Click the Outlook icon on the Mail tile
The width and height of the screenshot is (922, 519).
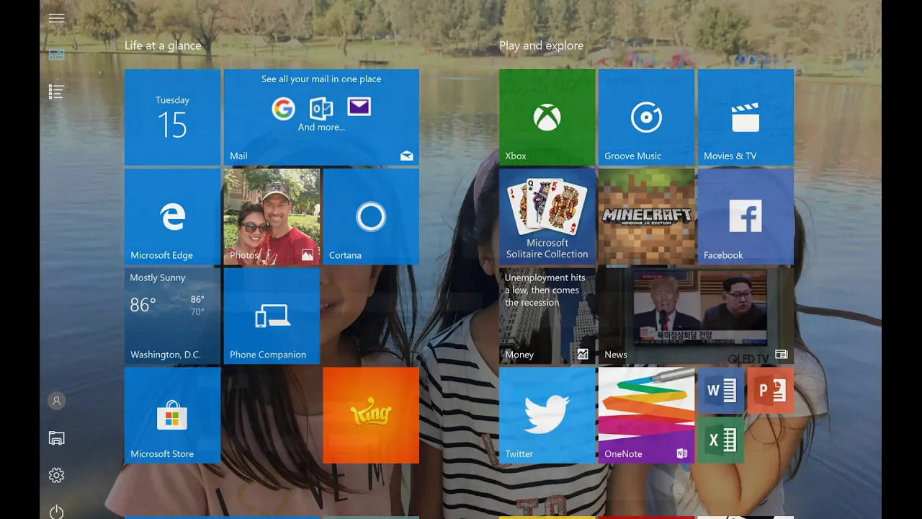[321, 109]
